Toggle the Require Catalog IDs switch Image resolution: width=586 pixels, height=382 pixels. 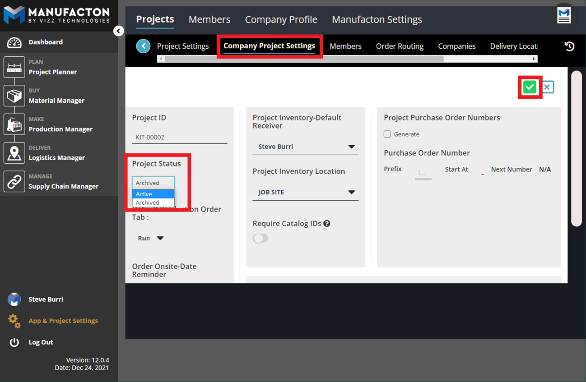(260, 239)
